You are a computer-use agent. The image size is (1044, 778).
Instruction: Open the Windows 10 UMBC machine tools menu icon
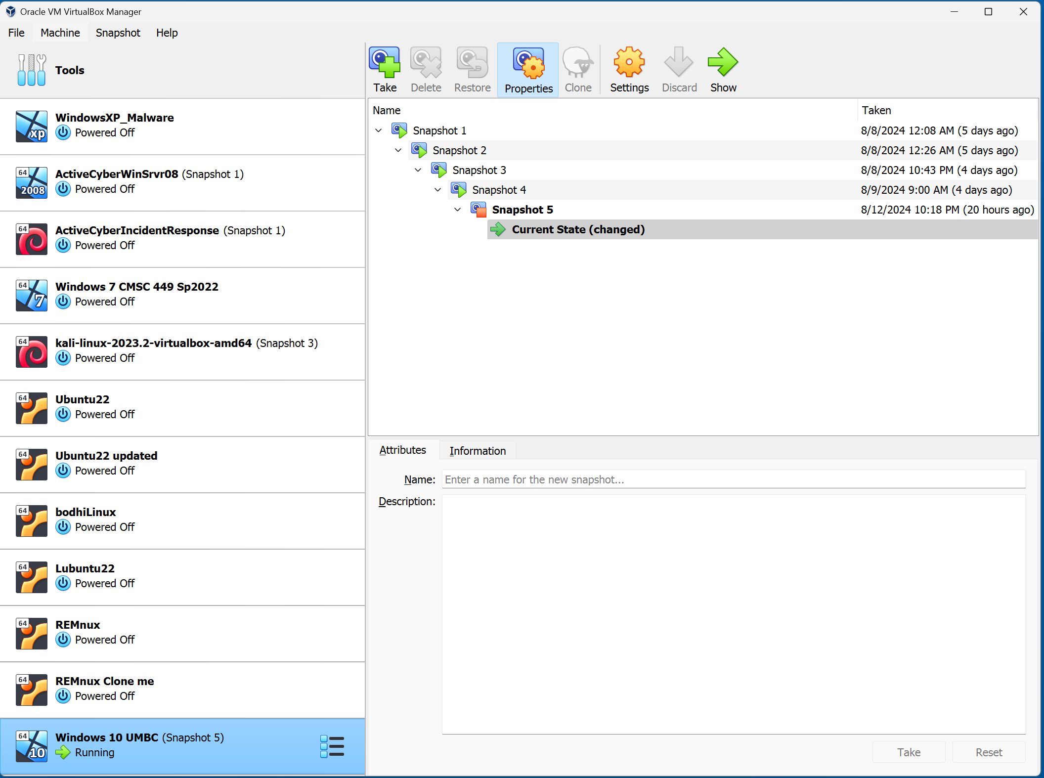pos(332,746)
